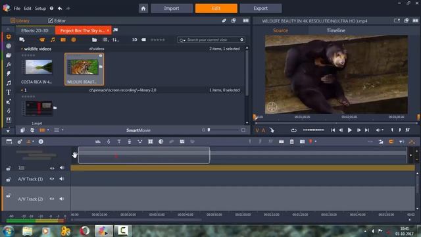Undo the last action
This screenshot has width=421, height=237.
(60, 9)
